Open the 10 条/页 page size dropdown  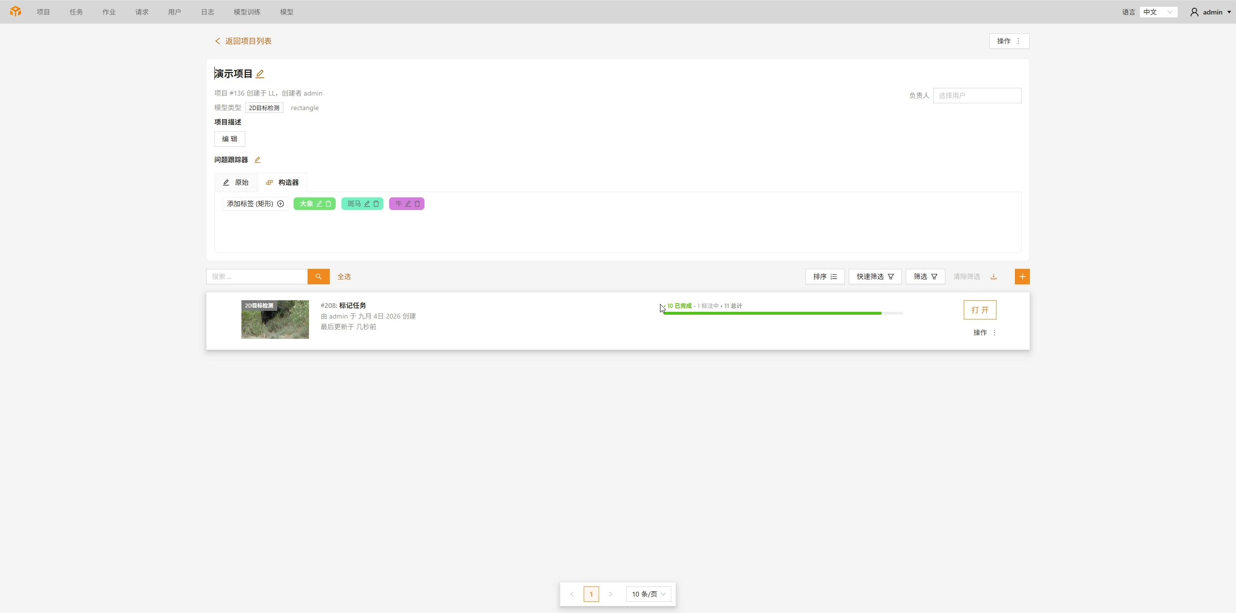tap(648, 594)
